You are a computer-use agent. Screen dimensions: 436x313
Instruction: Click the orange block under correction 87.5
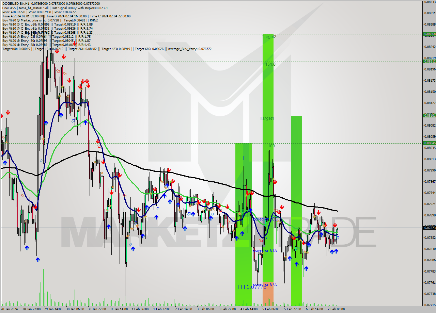pyautogui.click(x=268, y=294)
